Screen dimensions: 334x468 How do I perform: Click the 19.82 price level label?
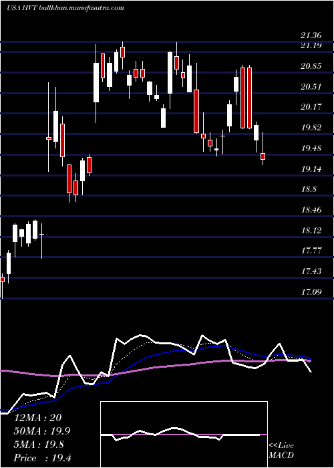coord(311,128)
